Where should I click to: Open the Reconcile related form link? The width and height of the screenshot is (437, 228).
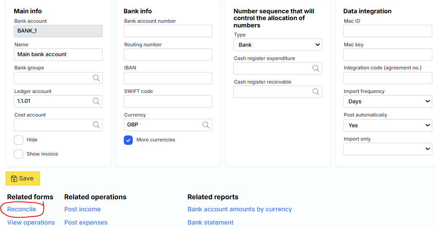[21, 209]
